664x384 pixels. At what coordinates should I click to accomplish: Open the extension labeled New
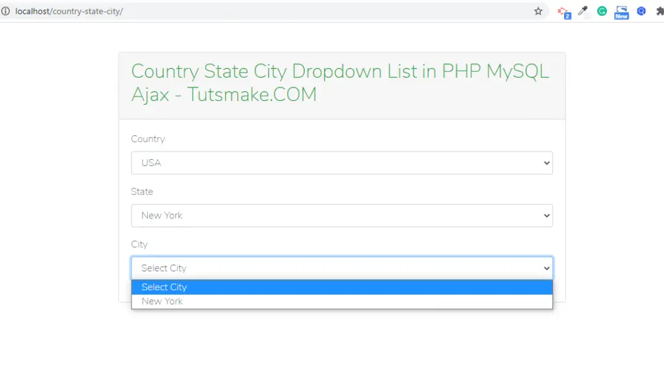(621, 12)
